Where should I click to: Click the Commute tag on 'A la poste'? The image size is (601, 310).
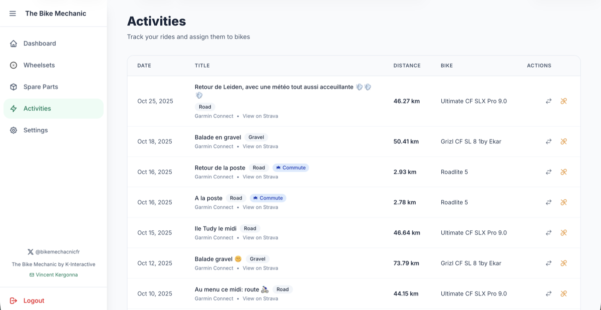click(268, 198)
